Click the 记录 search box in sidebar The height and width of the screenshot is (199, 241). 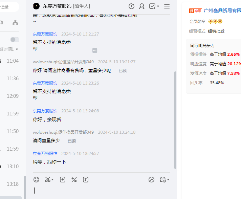coord(9,7)
